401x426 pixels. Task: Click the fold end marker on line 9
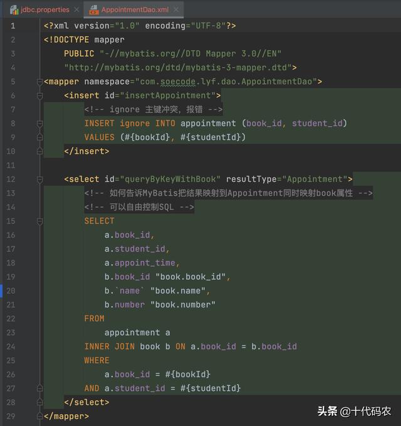click(40, 137)
